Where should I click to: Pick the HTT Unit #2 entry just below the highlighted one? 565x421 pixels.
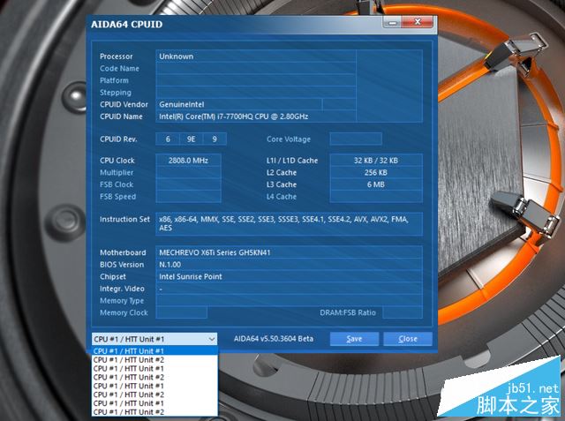[154, 360]
